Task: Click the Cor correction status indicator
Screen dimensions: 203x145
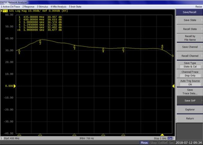Action: click(x=170, y=138)
